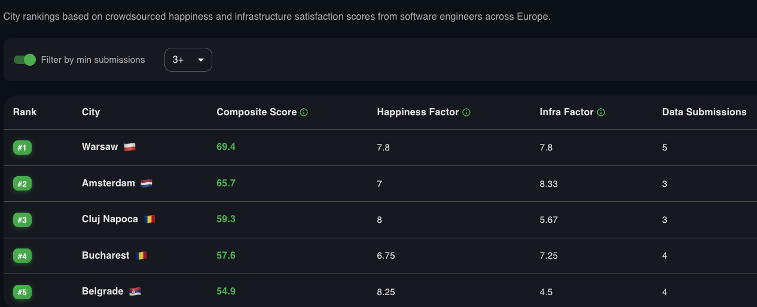Select the Belgrade city name
The width and height of the screenshot is (757, 307).
point(102,291)
